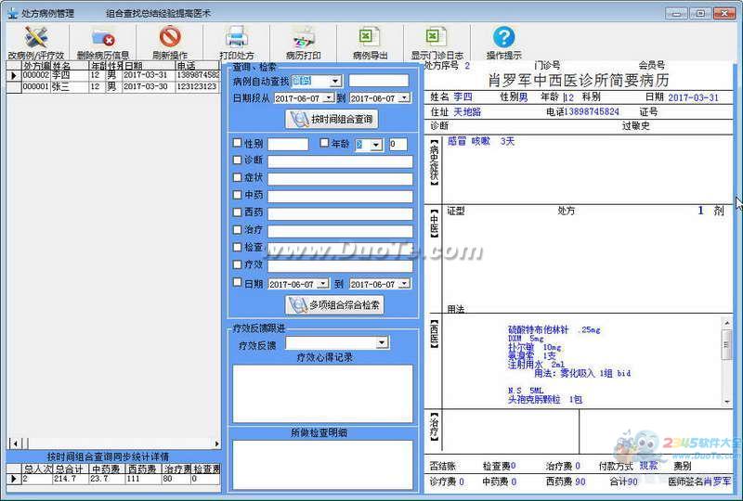Click the 西药 filter input field
Viewport: 743px width, 501px height.
point(340,214)
